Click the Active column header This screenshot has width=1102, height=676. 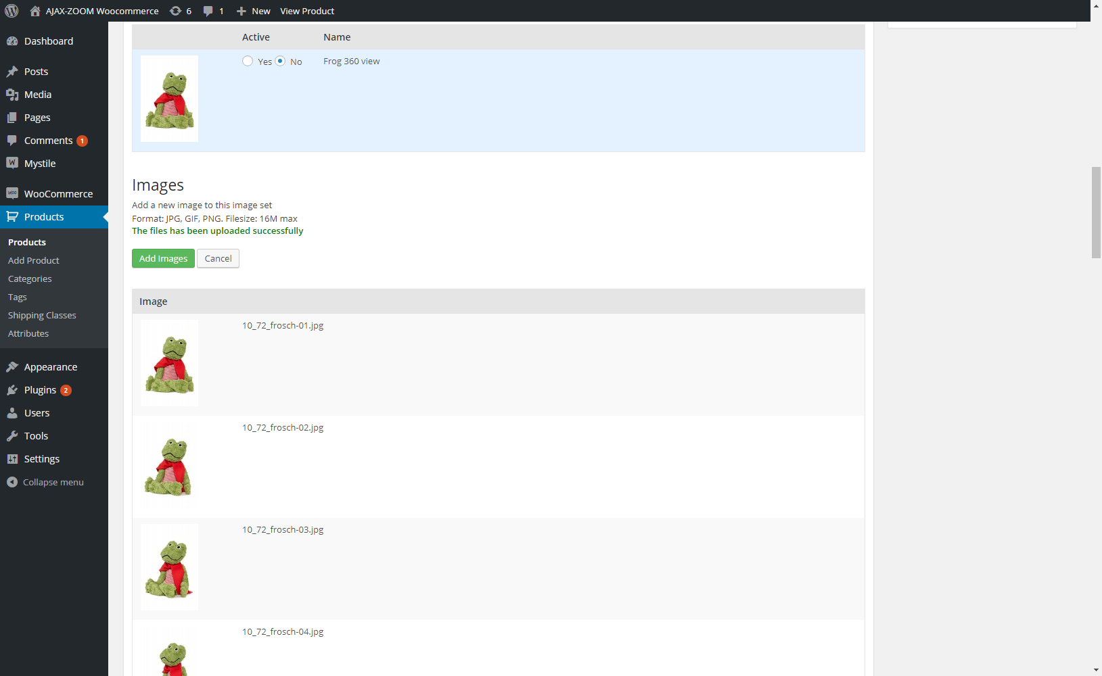pos(256,37)
